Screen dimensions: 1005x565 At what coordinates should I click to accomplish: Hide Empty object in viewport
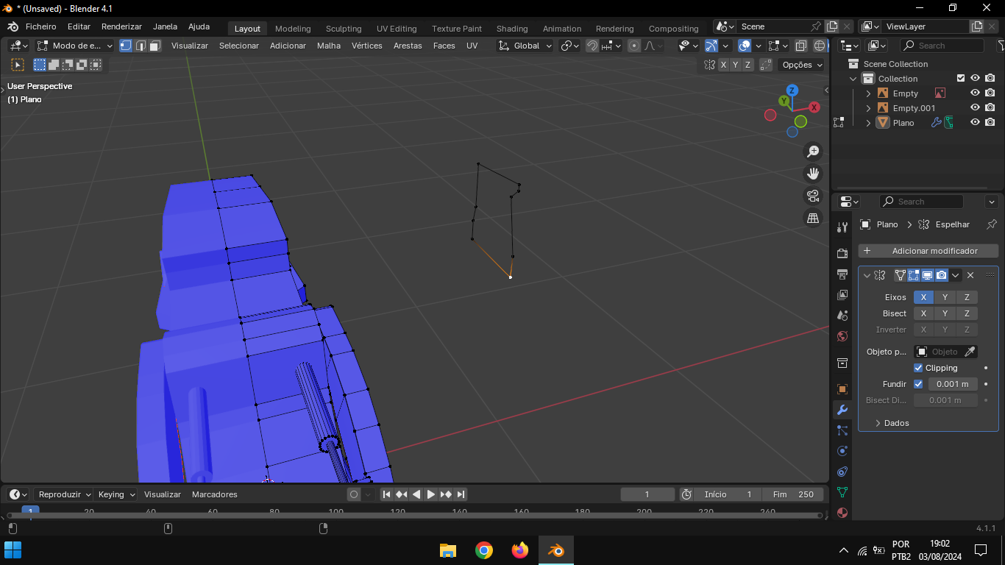(975, 93)
